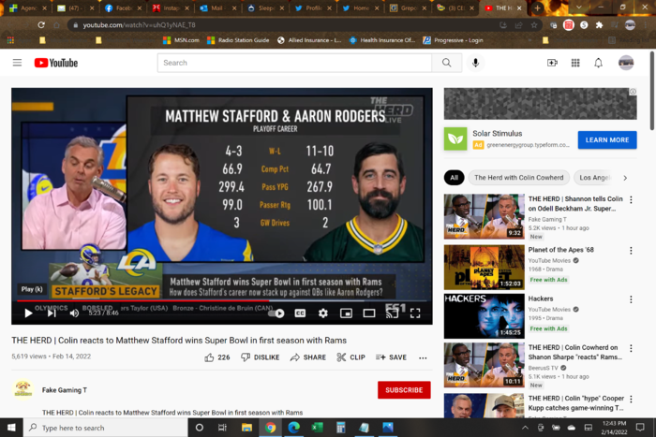Toggle theater mode
The width and height of the screenshot is (656, 437).
pos(369,313)
